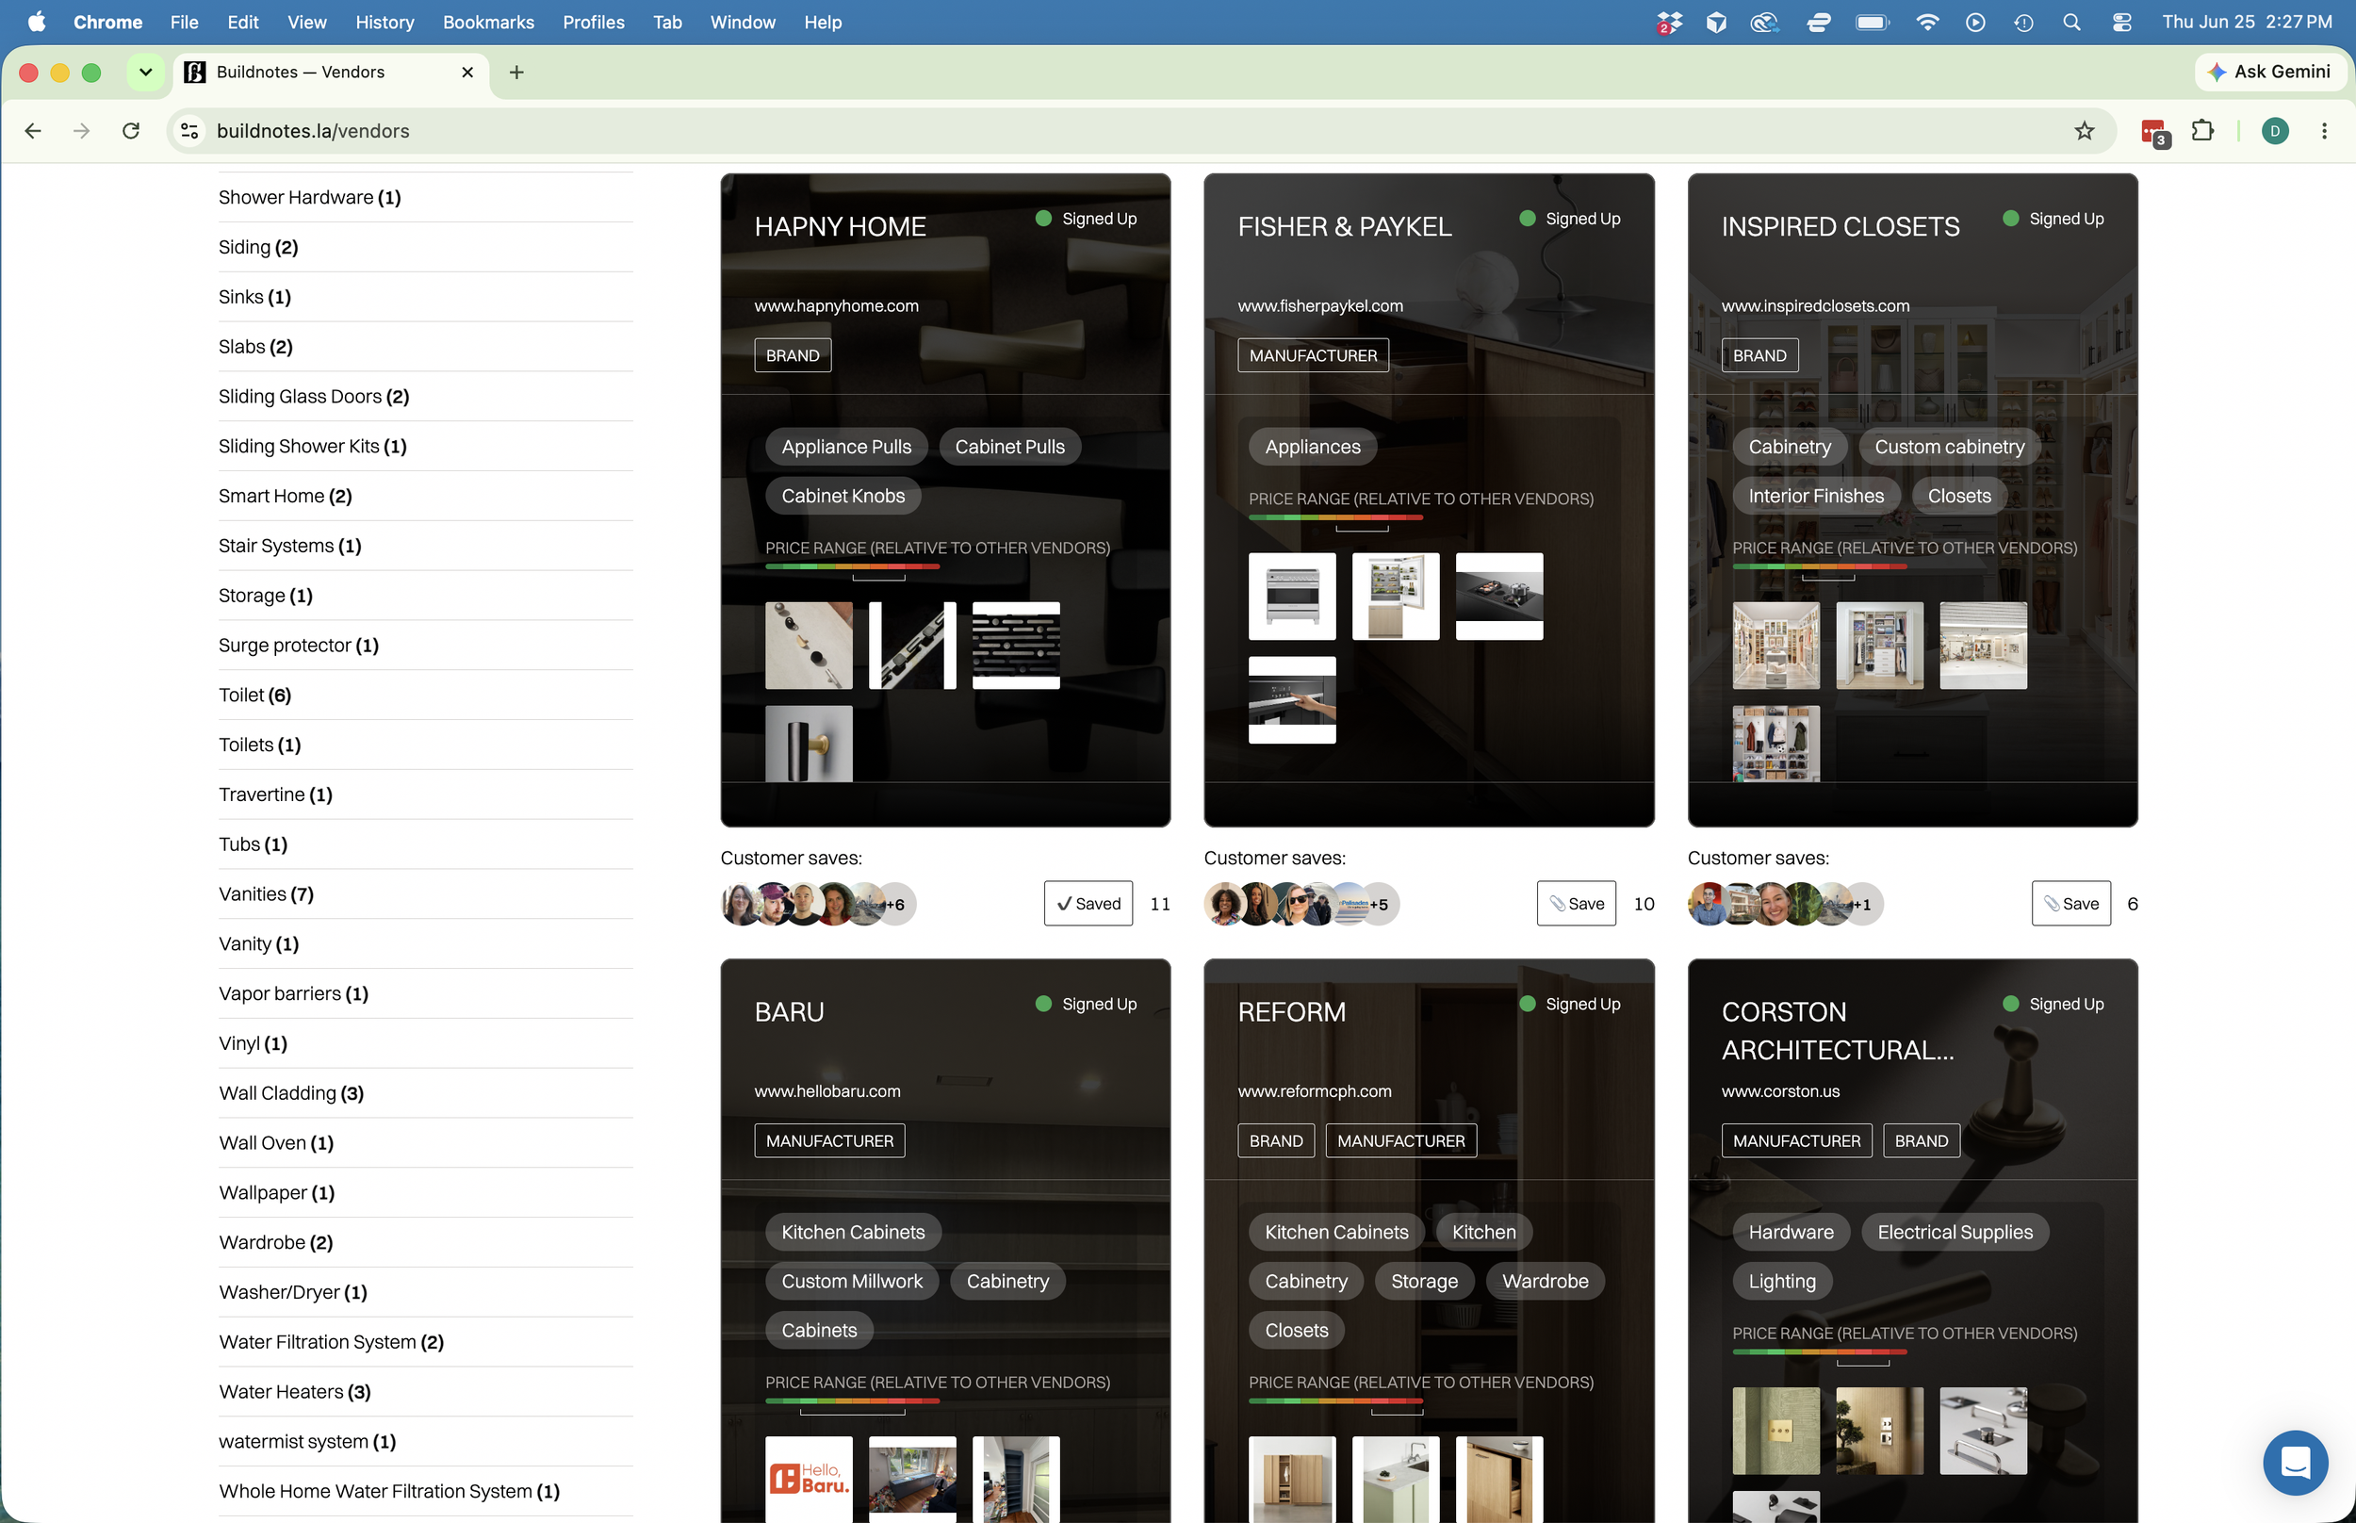Show more Hapny Home savers (+6)
Screen dimensions: 2356x1523
point(897,904)
